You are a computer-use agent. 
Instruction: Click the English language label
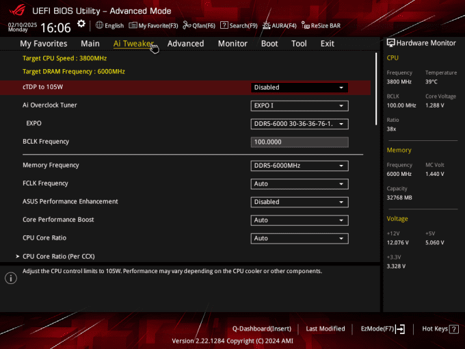pyautogui.click(x=114, y=25)
